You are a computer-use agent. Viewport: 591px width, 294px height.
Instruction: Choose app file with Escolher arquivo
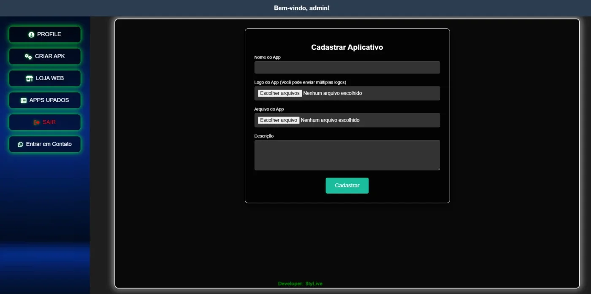(279, 120)
